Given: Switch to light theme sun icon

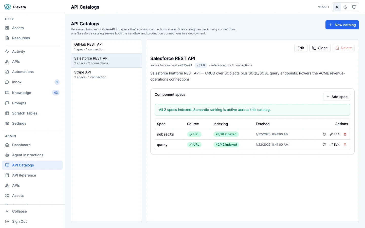Looking at the screenshot, I should (337, 7).
